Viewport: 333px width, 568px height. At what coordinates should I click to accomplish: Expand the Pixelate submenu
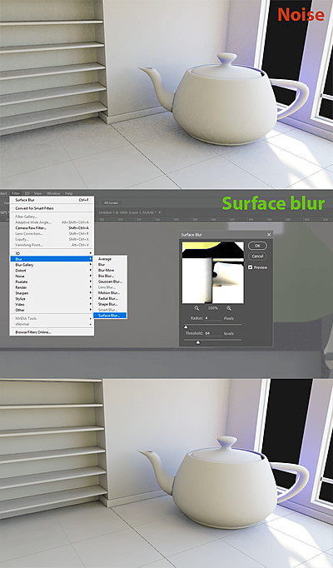coord(52,282)
